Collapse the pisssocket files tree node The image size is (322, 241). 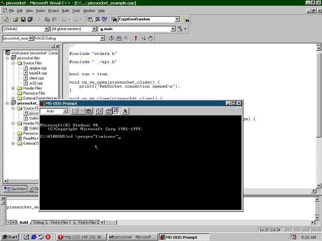pos(7,58)
